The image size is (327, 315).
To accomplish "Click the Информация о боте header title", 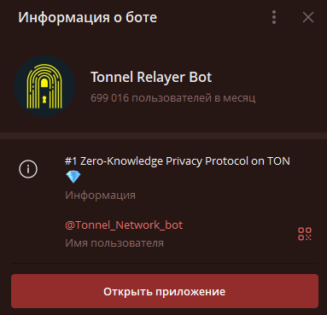I will coord(87,17).
